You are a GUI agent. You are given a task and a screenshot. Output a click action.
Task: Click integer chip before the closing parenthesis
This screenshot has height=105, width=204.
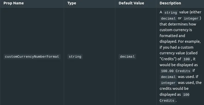click(x=191, y=19)
